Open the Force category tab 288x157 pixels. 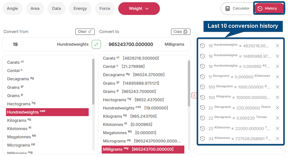(105, 9)
